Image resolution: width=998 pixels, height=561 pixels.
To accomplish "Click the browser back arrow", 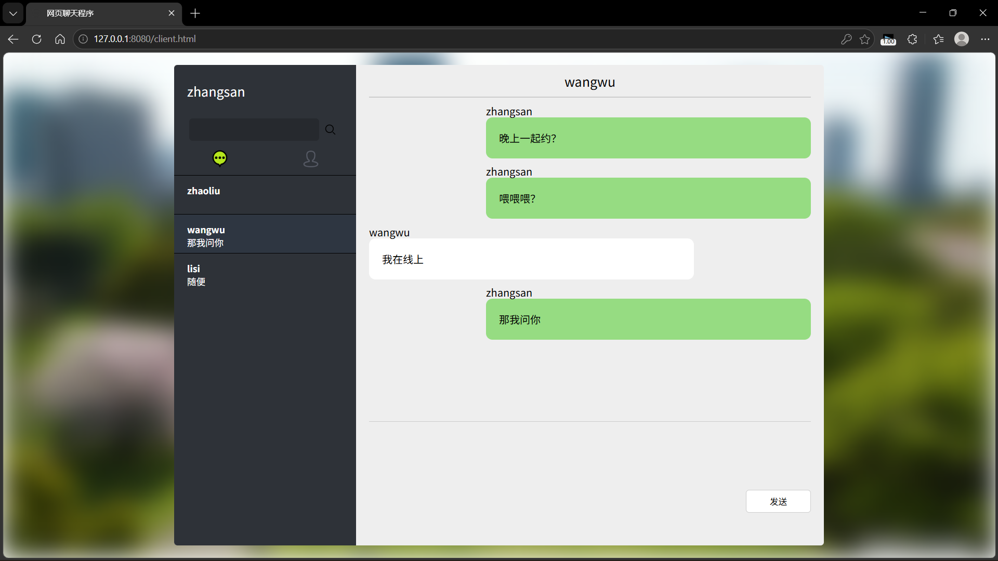I will click(x=13, y=39).
